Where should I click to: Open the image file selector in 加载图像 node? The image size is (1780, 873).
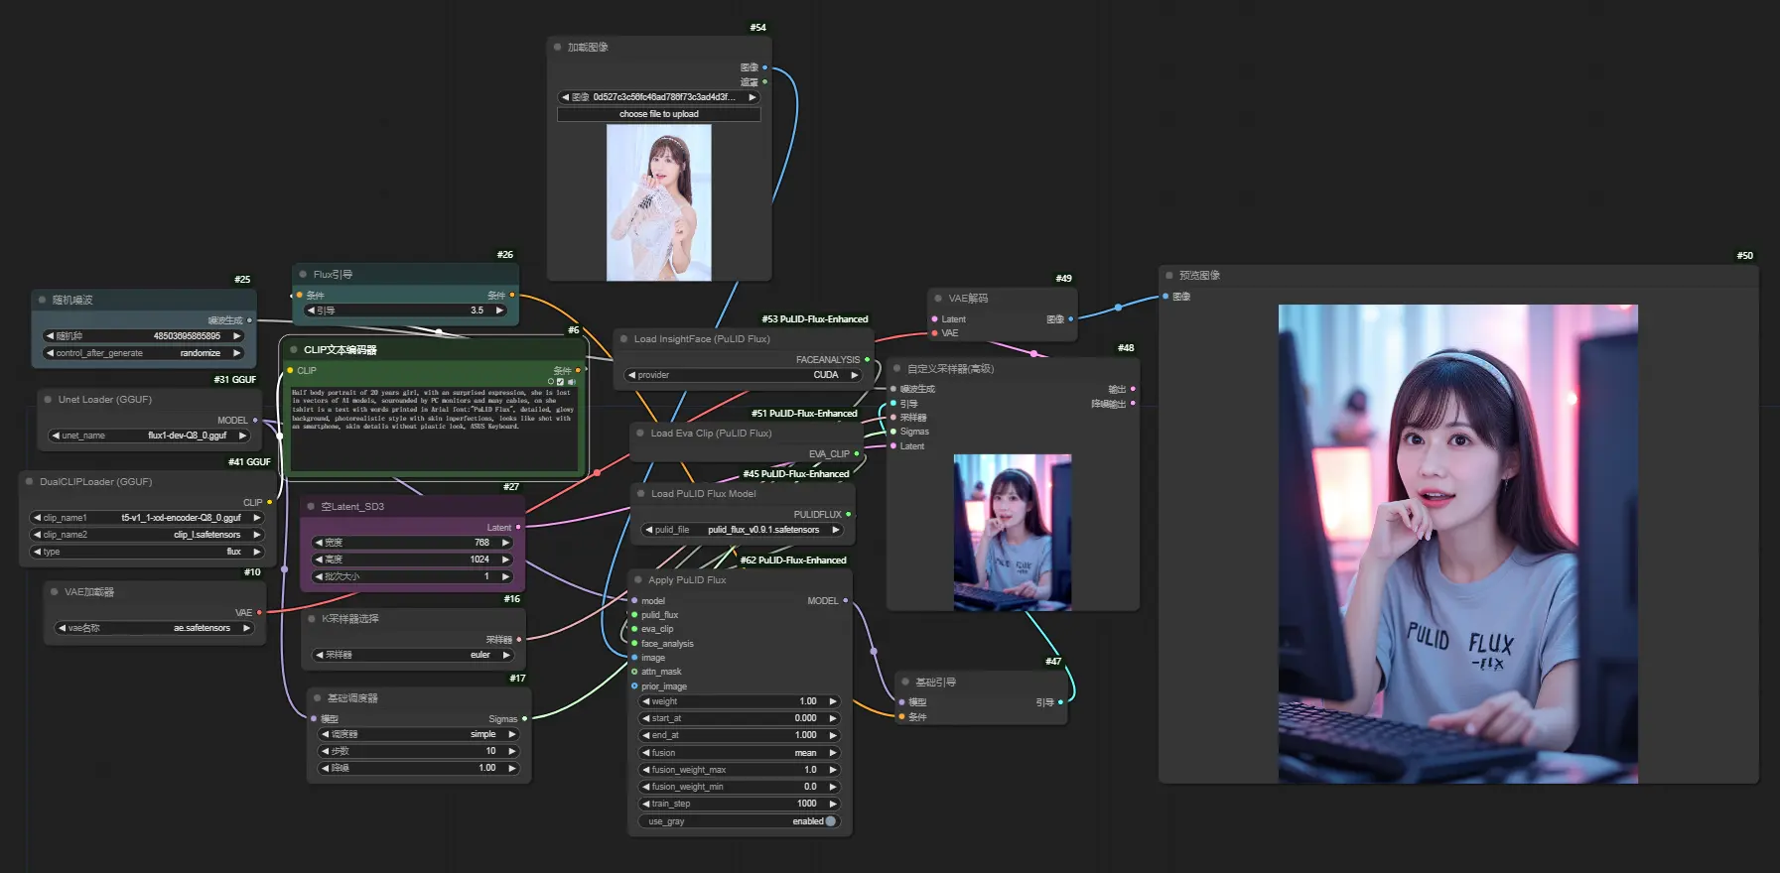(659, 97)
